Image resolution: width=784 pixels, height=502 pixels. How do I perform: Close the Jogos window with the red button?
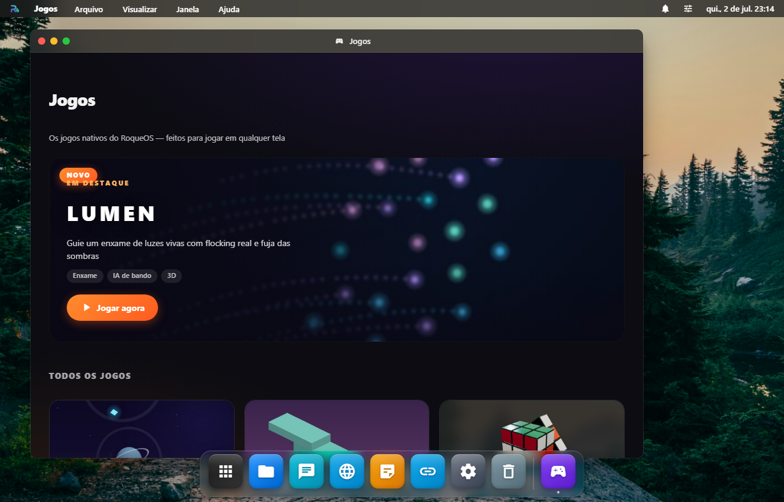pyautogui.click(x=42, y=41)
